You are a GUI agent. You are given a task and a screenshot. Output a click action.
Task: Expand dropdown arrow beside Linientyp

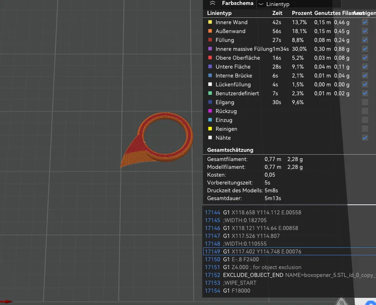pyautogui.click(x=261, y=4)
